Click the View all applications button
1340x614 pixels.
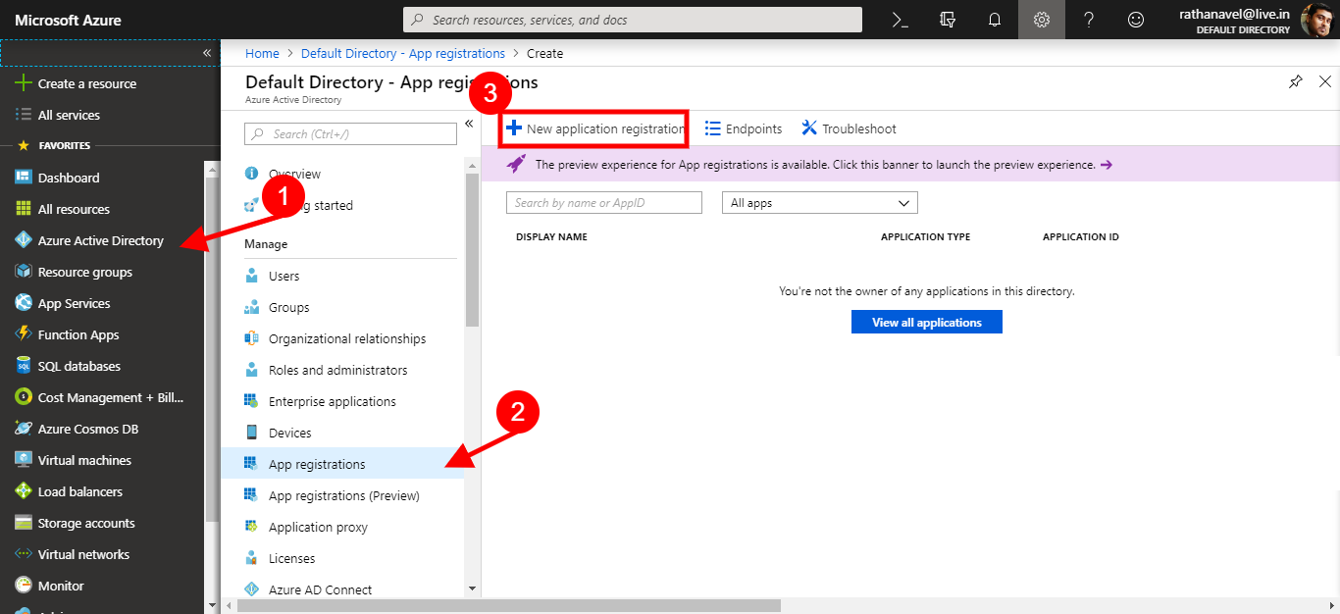(926, 321)
